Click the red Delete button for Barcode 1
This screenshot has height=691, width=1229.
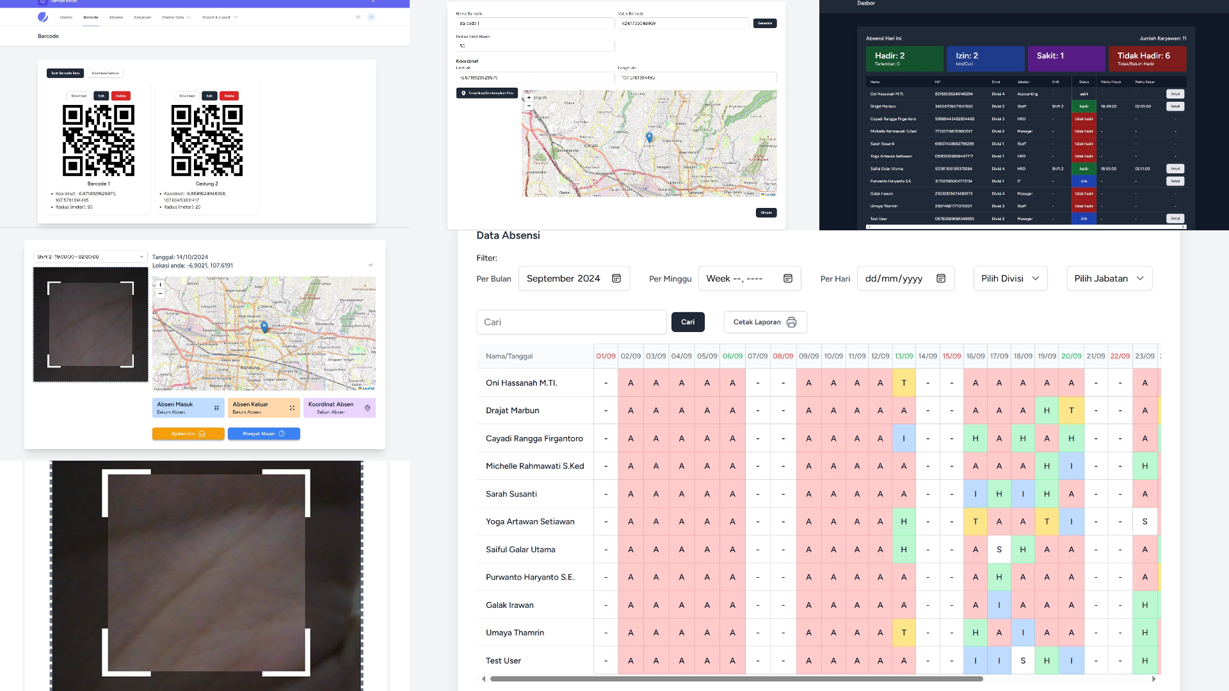(x=121, y=96)
